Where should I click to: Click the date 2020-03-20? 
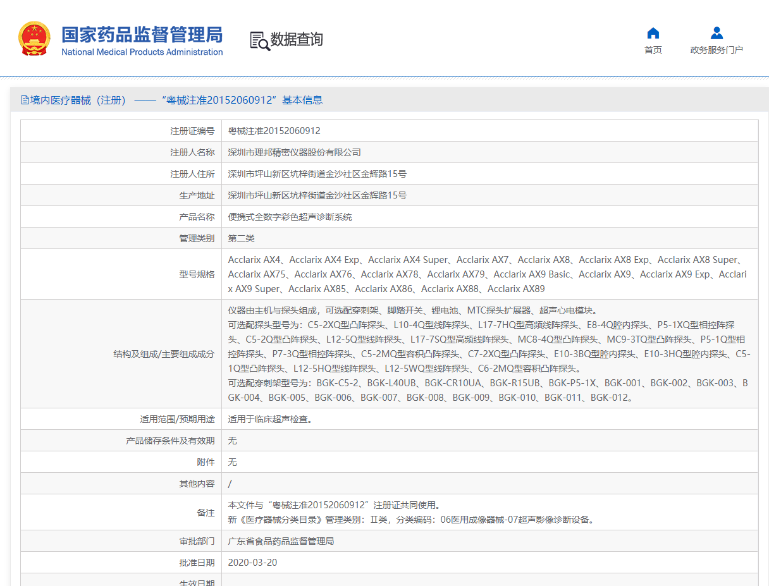click(x=252, y=563)
